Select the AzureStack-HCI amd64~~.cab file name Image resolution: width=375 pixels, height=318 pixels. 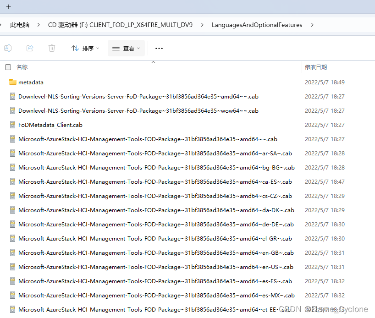pyautogui.click(x=148, y=139)
